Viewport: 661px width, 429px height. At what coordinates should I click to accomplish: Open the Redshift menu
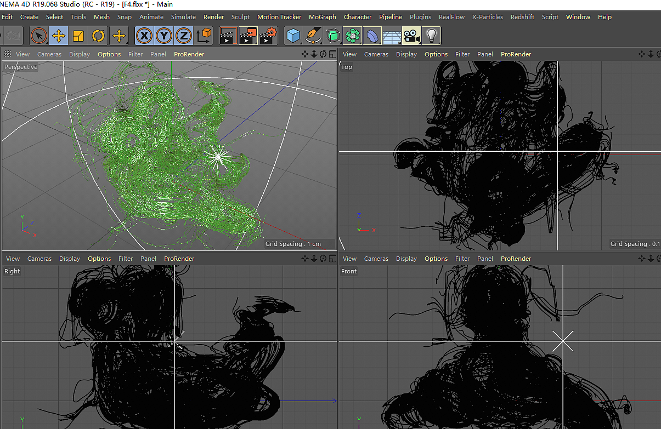[x=522, y=17]
